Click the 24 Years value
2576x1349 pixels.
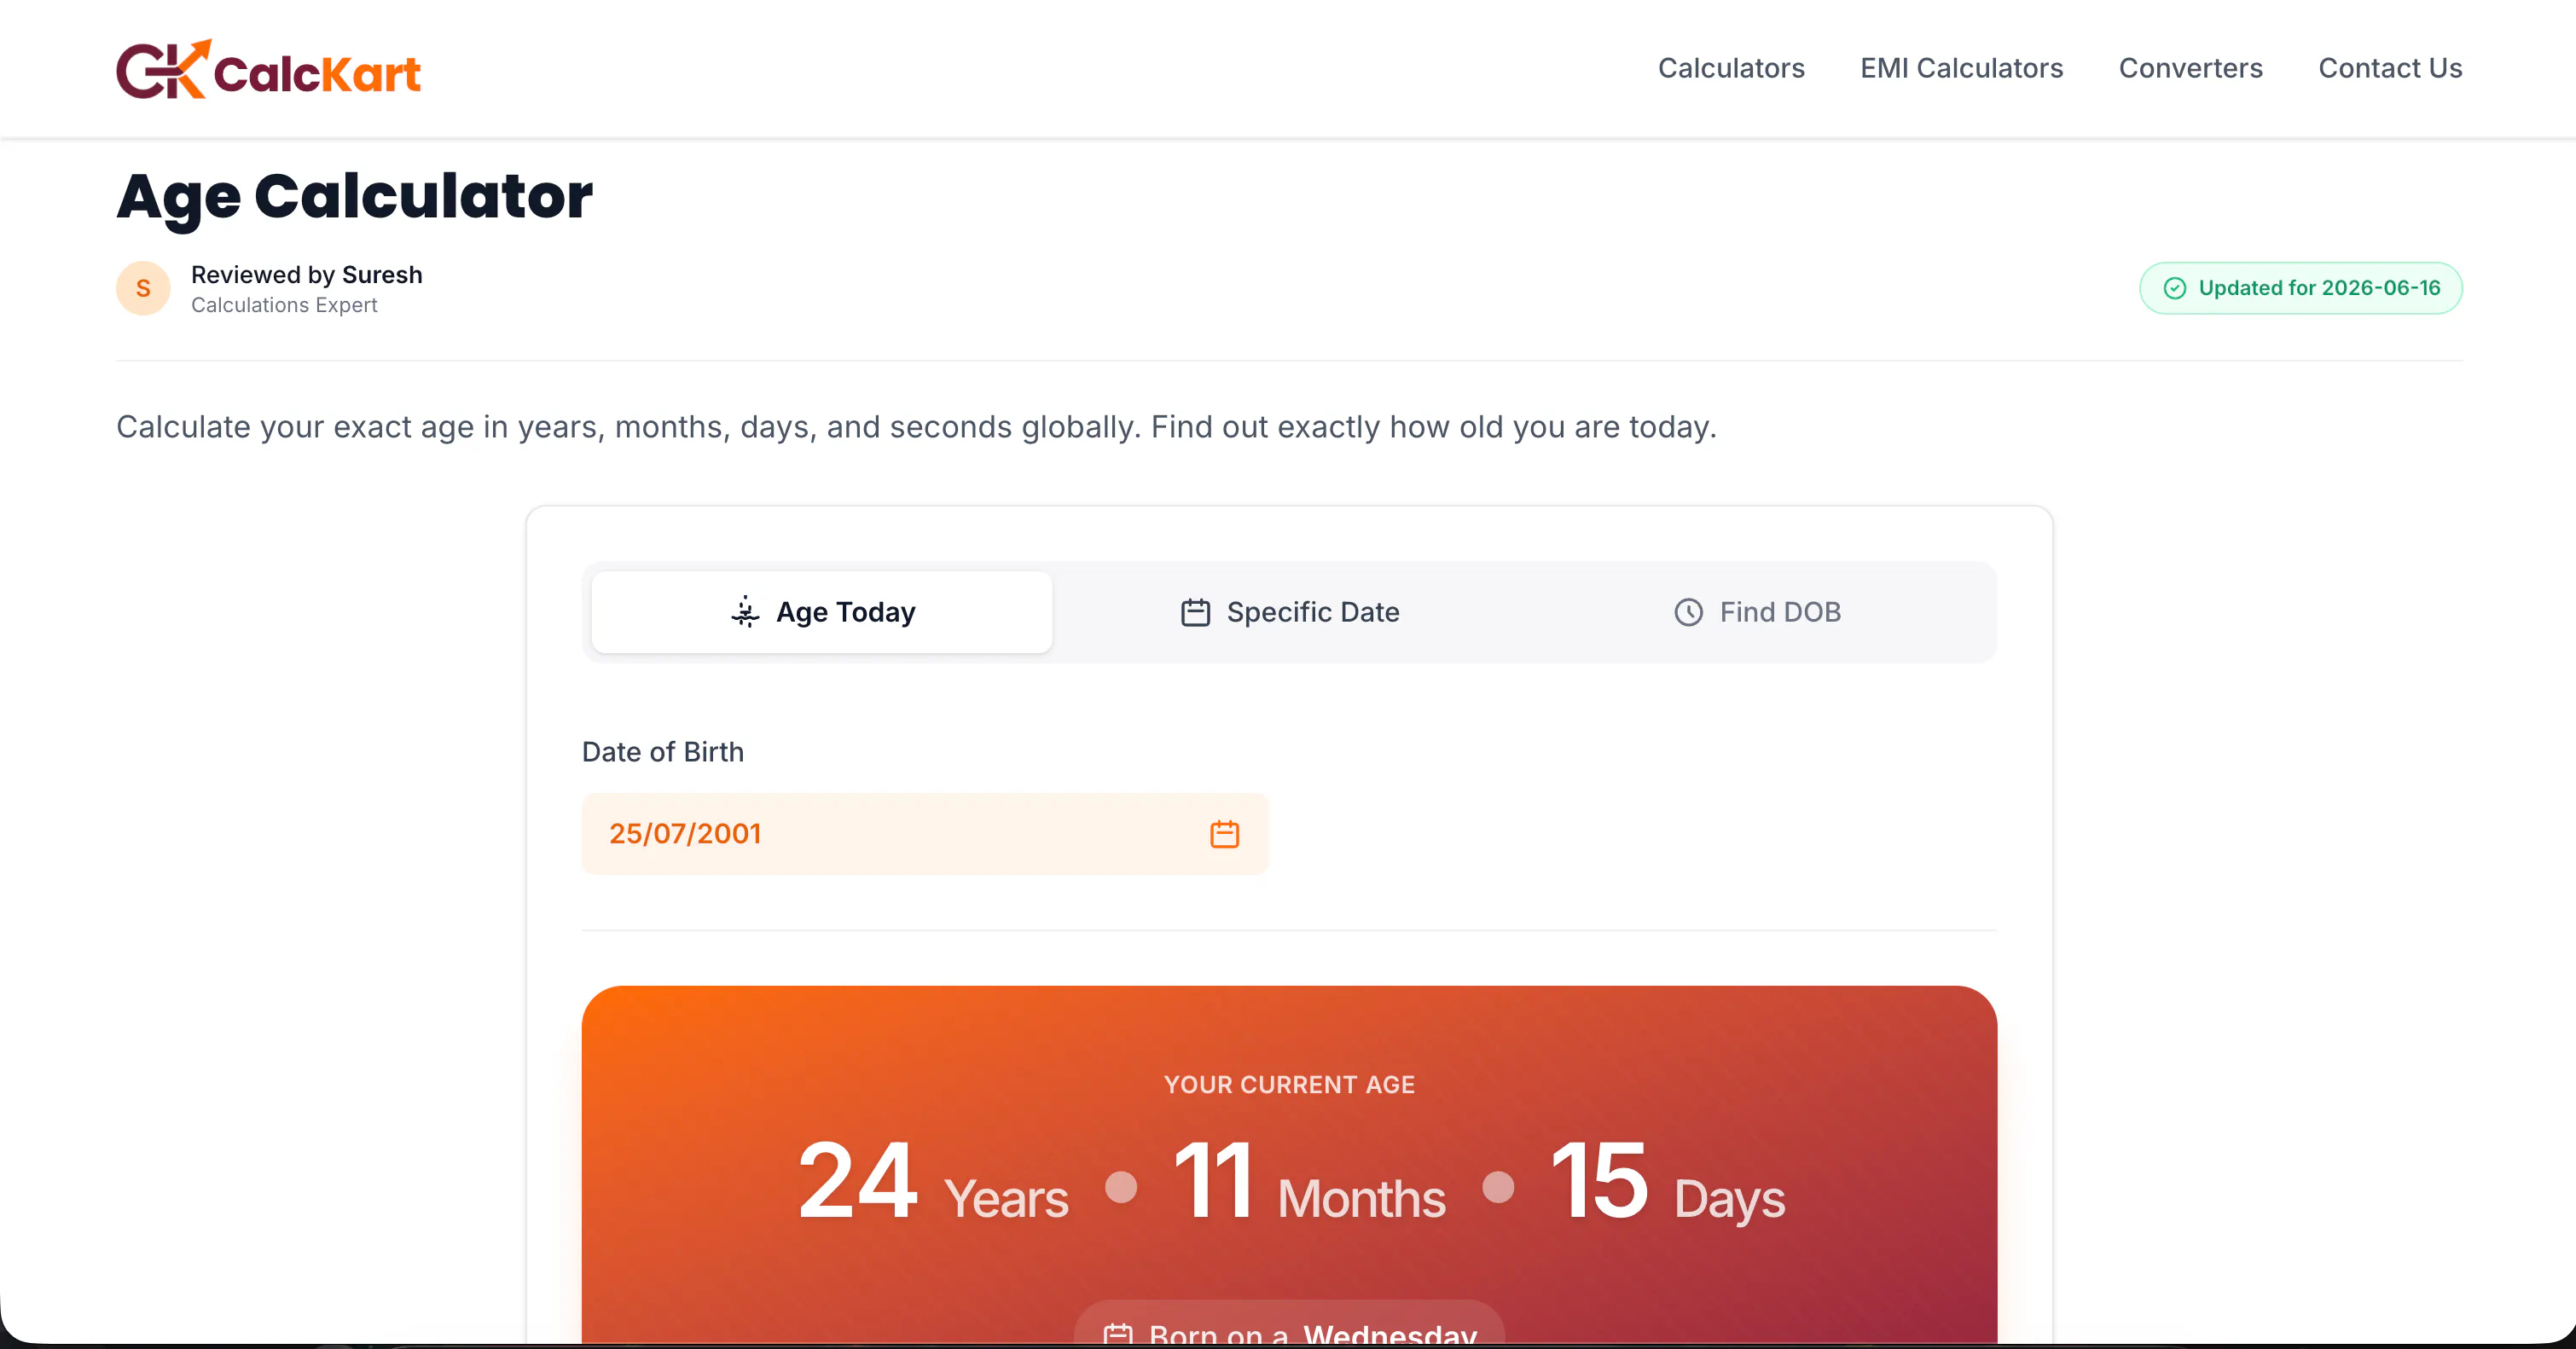click(x=932, y=1183)
